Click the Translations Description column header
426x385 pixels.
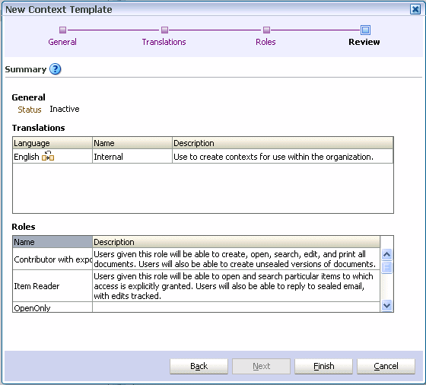(282, 143)
